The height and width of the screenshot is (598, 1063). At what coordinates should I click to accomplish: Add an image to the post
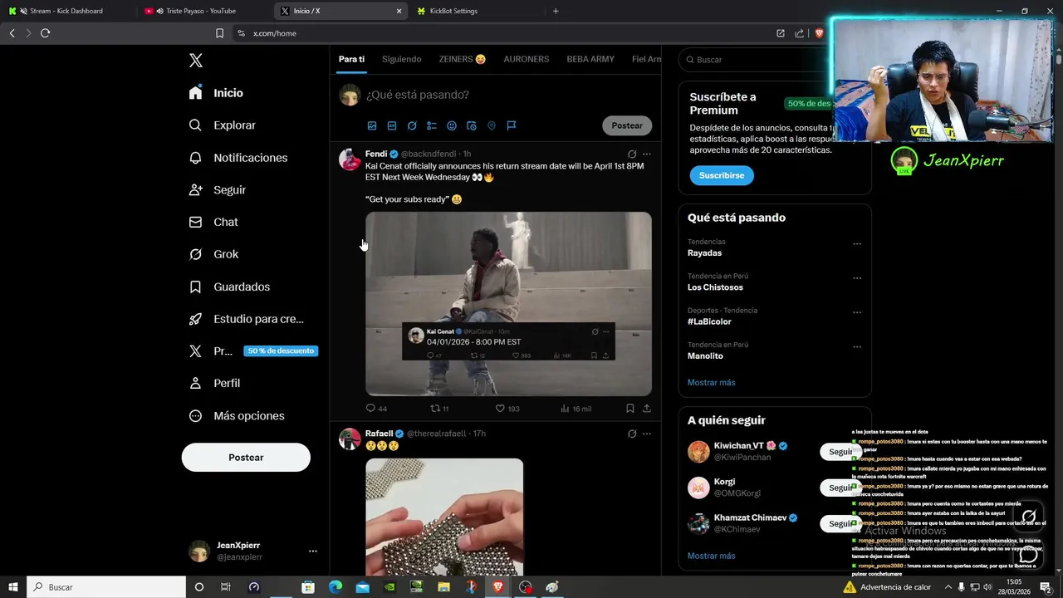click(x=372, y=126)
